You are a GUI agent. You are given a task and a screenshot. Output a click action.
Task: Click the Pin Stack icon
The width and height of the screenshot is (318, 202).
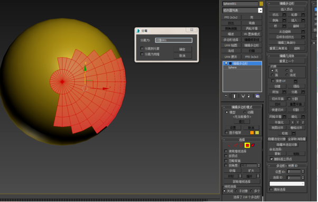click(226, 96)
